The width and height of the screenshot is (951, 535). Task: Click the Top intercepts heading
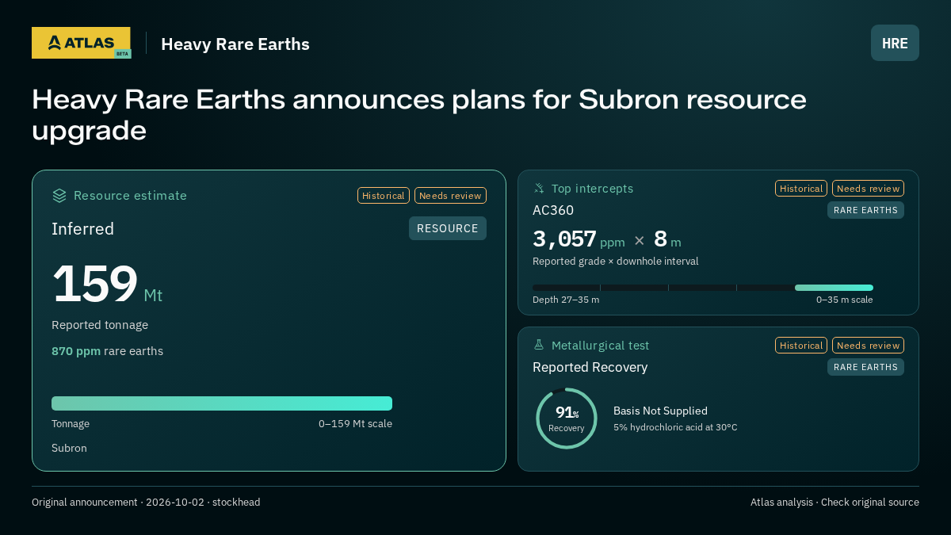point(592,189)
